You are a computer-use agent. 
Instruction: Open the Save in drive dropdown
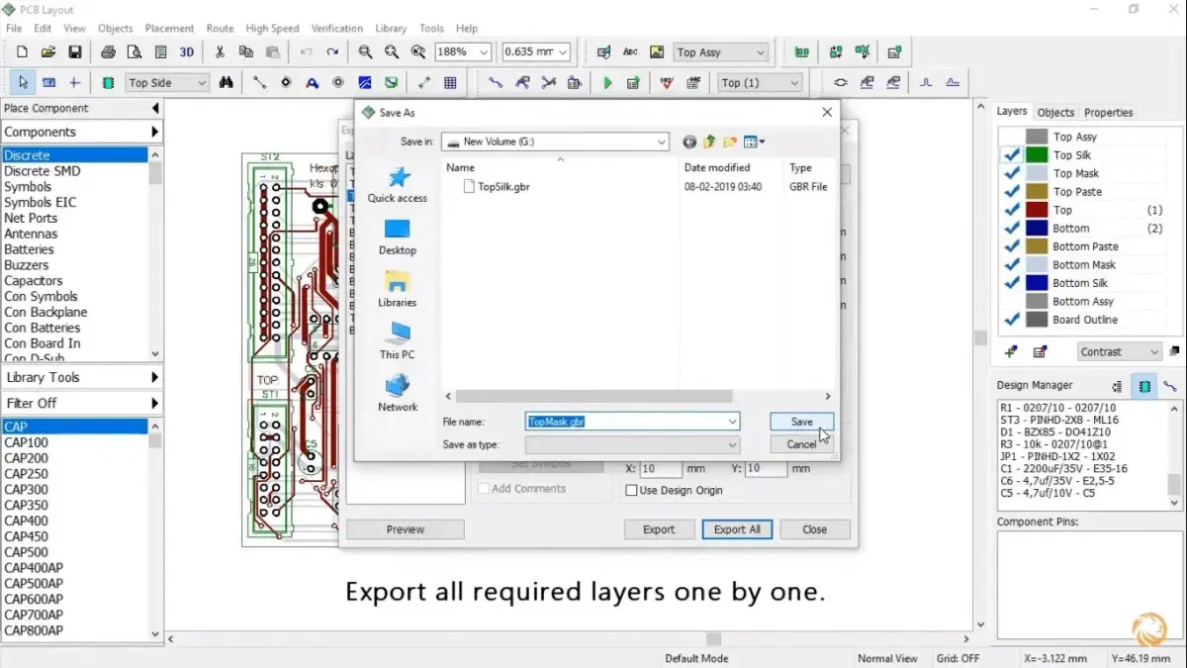(x=661, y=143)
